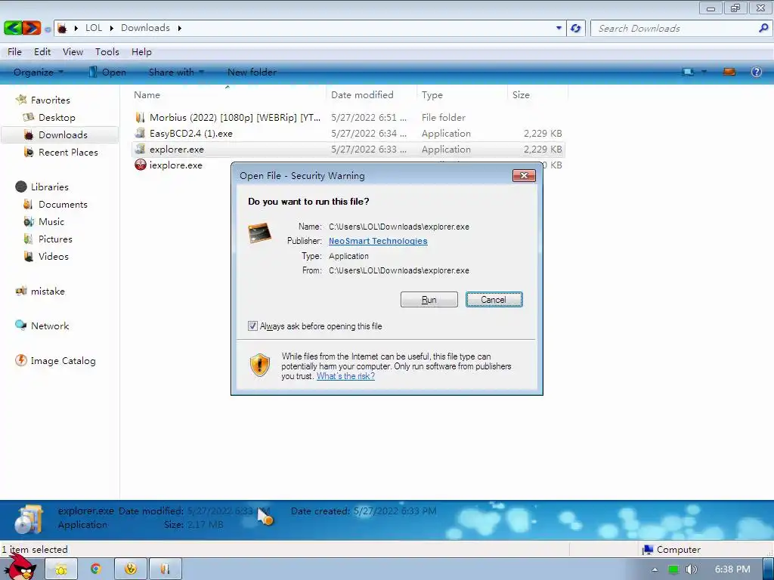
Task: Open the Help question mark icon
Action: point(756,72)
